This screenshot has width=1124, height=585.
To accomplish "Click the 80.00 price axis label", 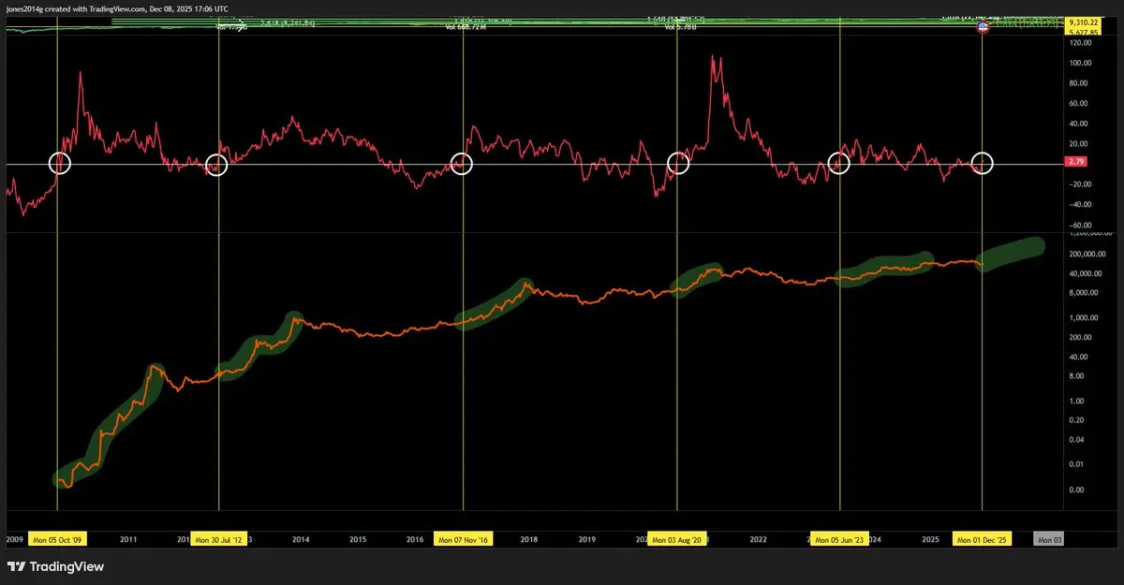I will click(x=1080, y=83).
